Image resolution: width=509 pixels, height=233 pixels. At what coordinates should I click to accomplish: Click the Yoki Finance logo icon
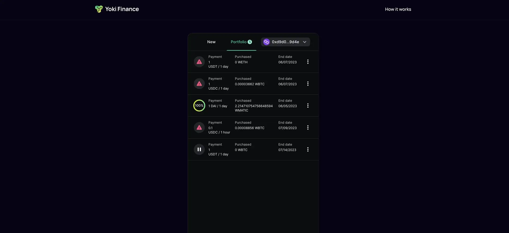pos(99,9)
